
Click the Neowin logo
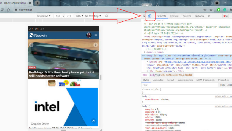coord(38,35)
